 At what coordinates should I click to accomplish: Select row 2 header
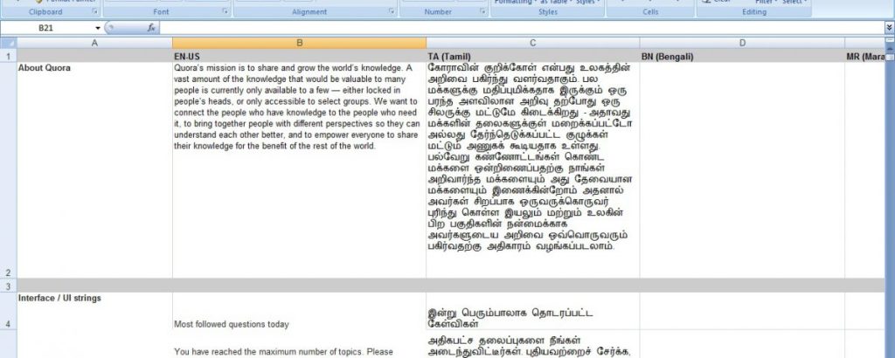[x=8, y=170]
